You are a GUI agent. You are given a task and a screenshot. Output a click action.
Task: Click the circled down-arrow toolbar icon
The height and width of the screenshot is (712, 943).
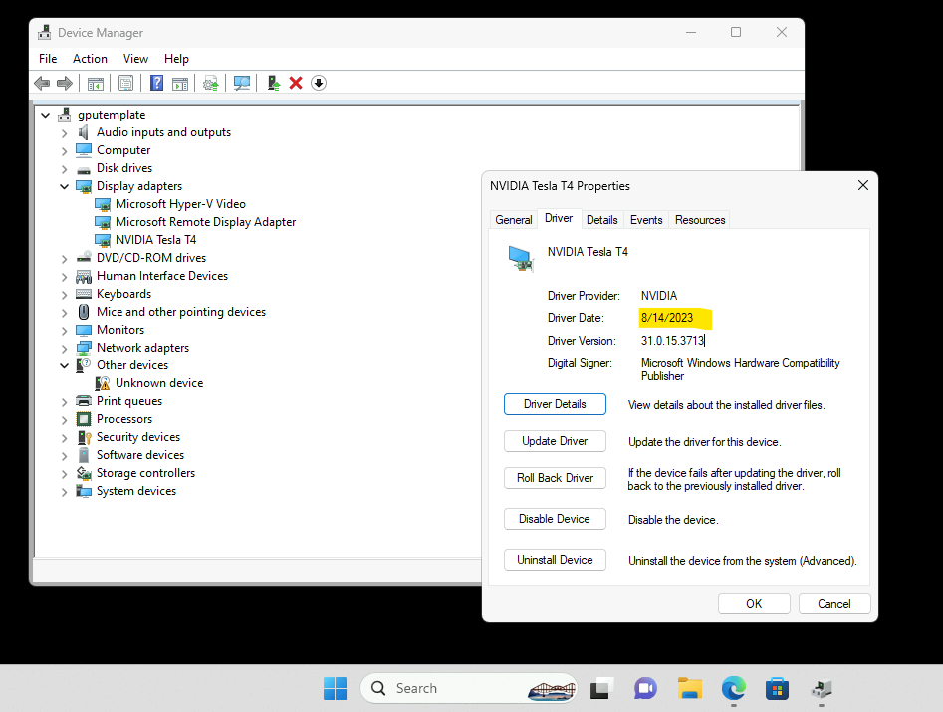[319, 83]
